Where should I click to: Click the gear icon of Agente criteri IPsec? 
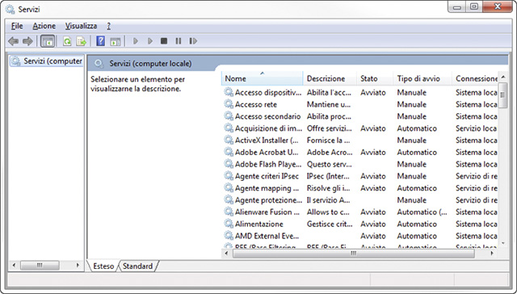point(229,176)
